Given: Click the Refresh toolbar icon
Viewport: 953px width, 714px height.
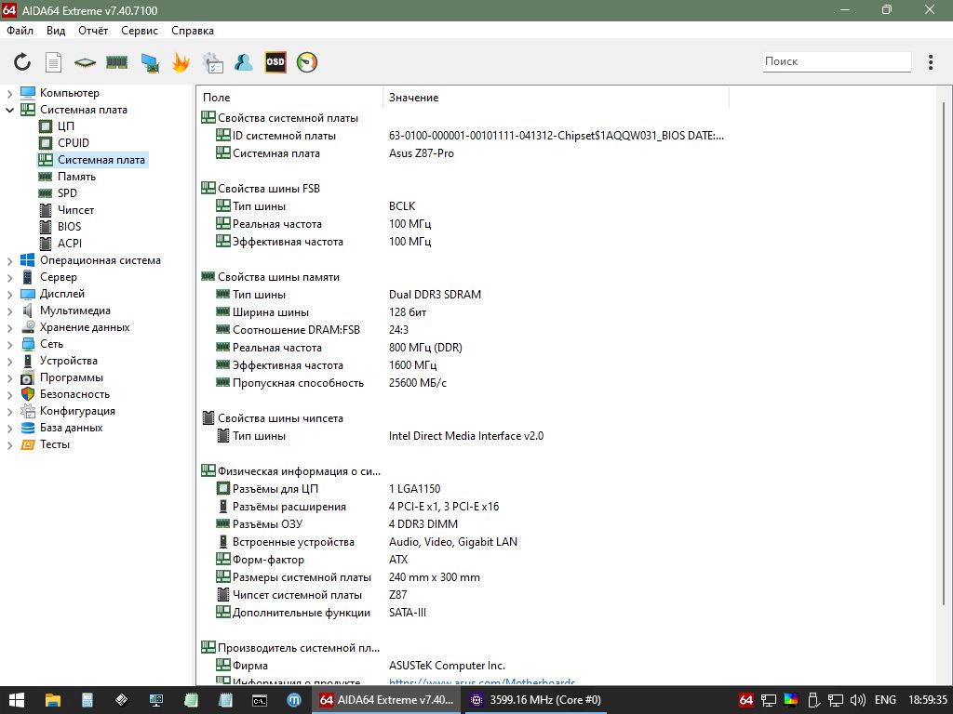Looking at the screenshot, I should [22, 62].
